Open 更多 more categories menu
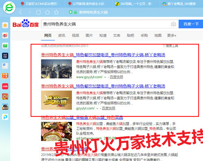 (x=171, y=36)
